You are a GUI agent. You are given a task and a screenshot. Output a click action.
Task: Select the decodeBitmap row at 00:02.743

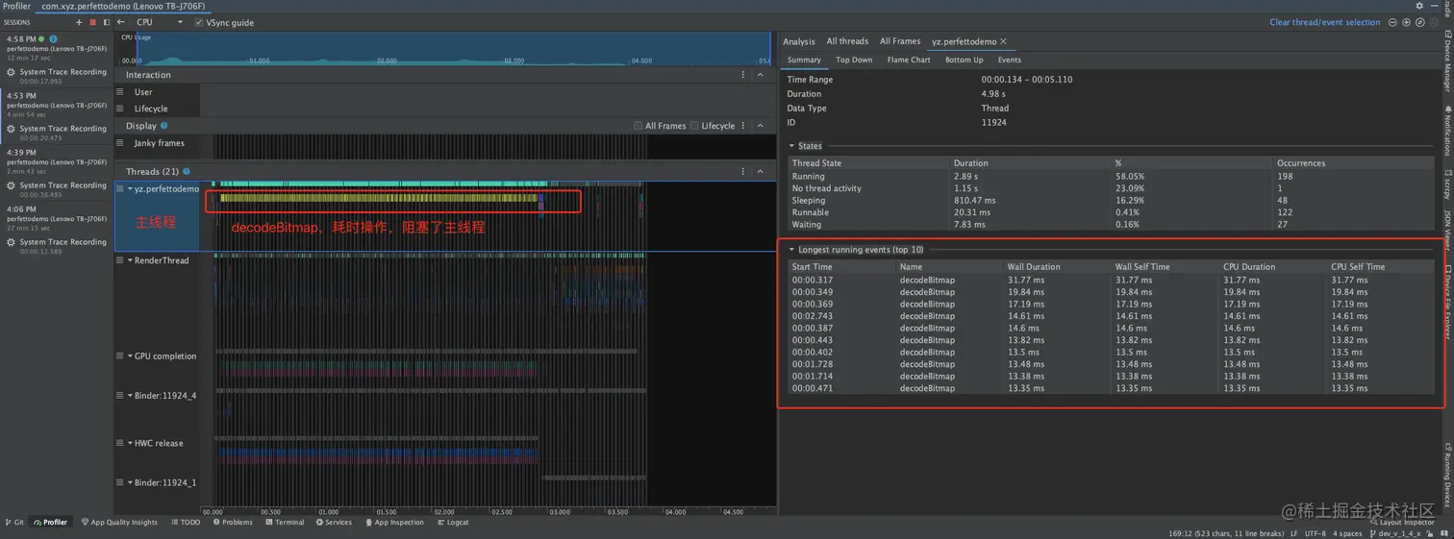[x=1112, y=316]
